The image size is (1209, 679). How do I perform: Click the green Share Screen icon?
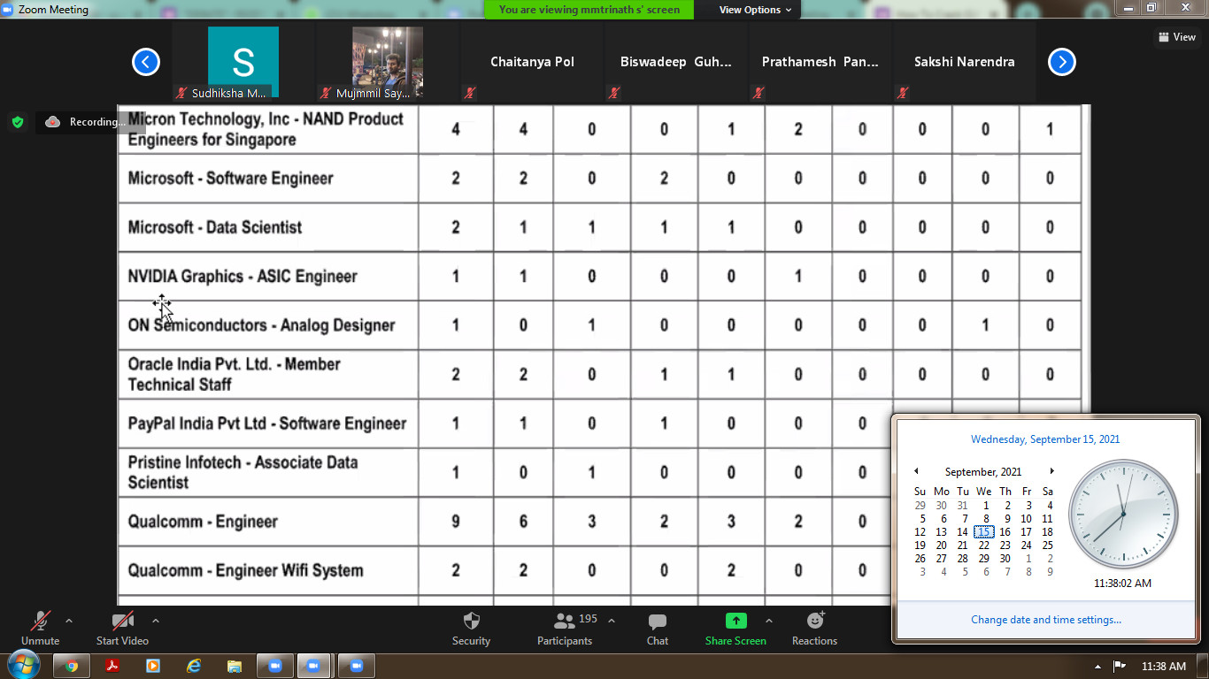tap(735, 621)
